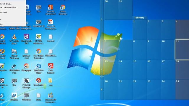Click week number 8 in calendar
The height and width of the screenshot is (106, 189).
102,90
